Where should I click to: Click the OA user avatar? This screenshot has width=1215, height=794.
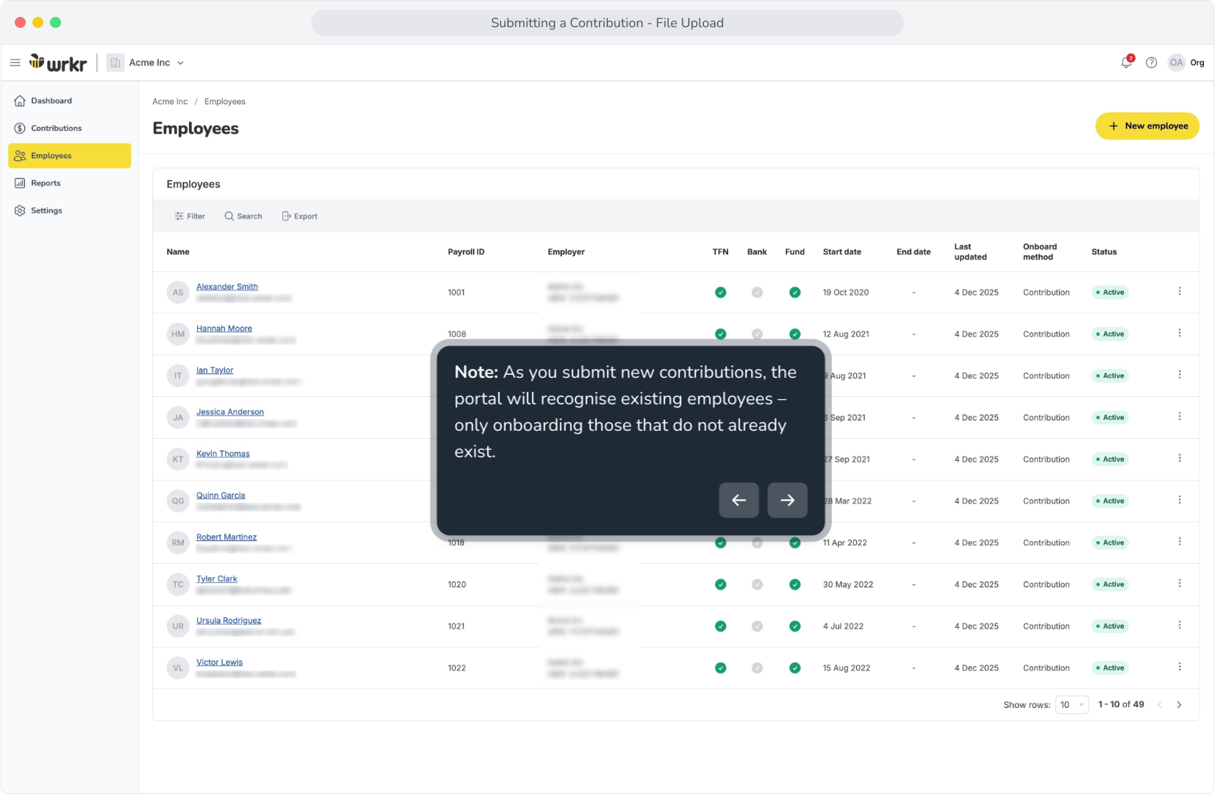tap(1177, 62)
